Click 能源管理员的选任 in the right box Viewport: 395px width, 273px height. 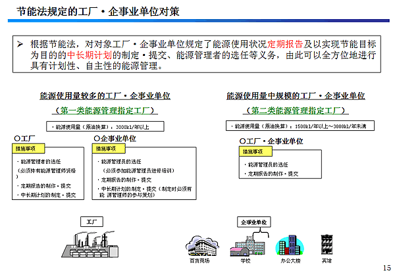[268, 164]
